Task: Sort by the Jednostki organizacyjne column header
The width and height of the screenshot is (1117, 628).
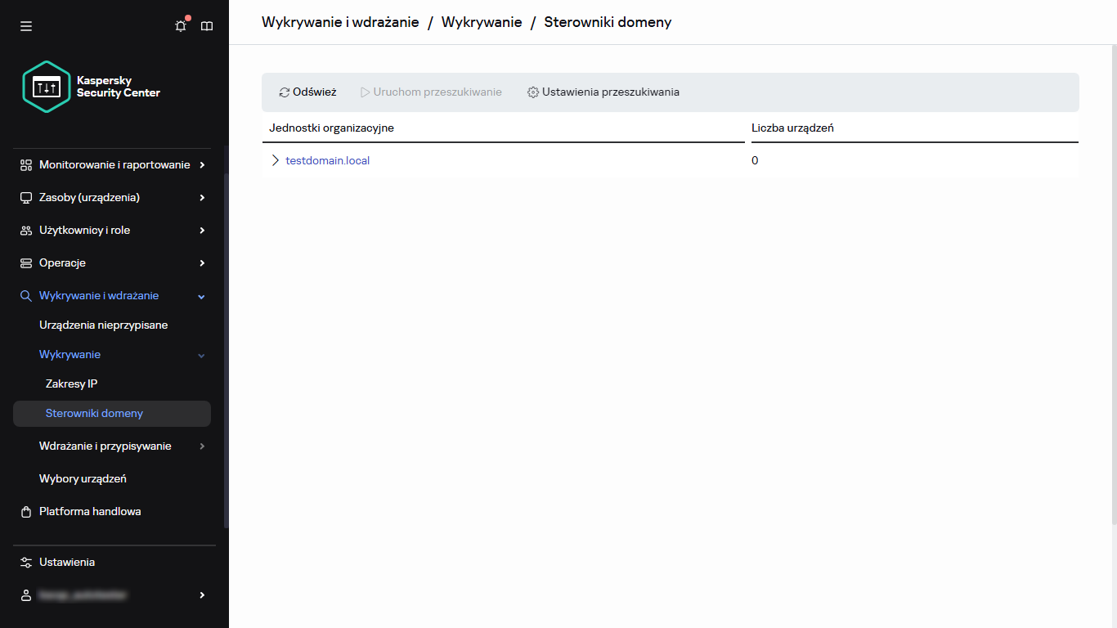Action: click(331, 128)
